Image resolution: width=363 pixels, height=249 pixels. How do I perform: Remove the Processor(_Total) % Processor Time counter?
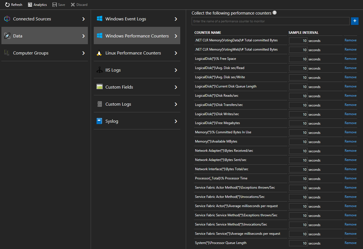(x=350, y=178)
